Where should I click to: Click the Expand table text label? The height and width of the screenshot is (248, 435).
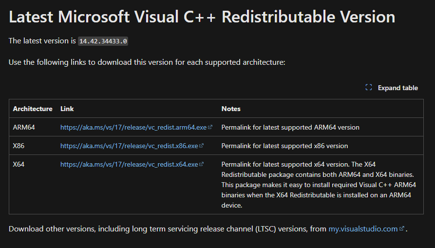tap(397, 88)
